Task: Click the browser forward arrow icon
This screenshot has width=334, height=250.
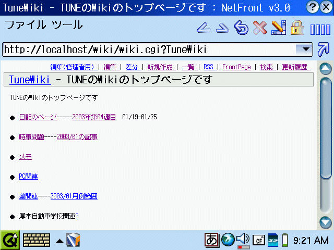Action: point(222,28)
